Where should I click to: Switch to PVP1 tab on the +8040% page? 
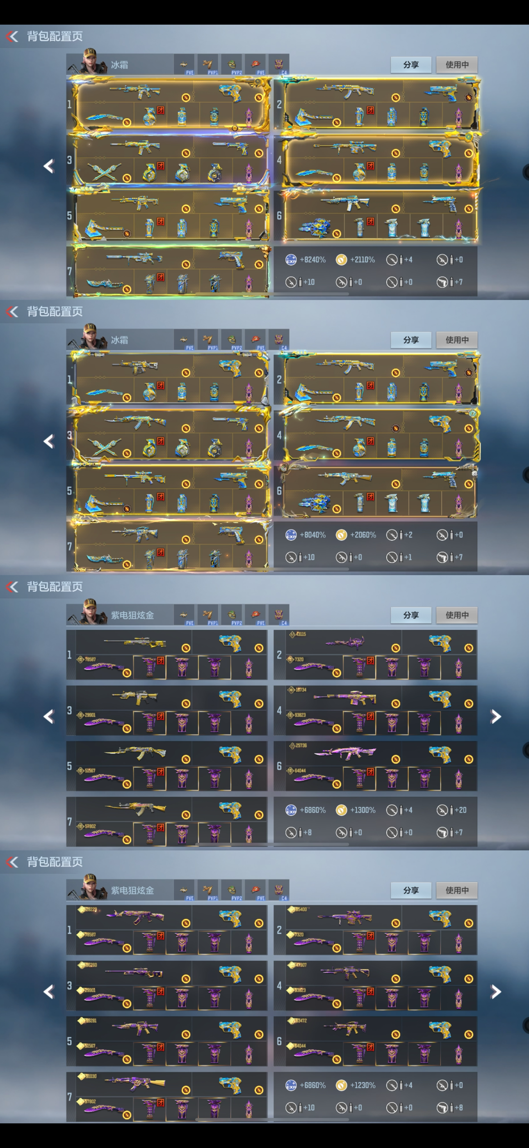pos(208,341)
